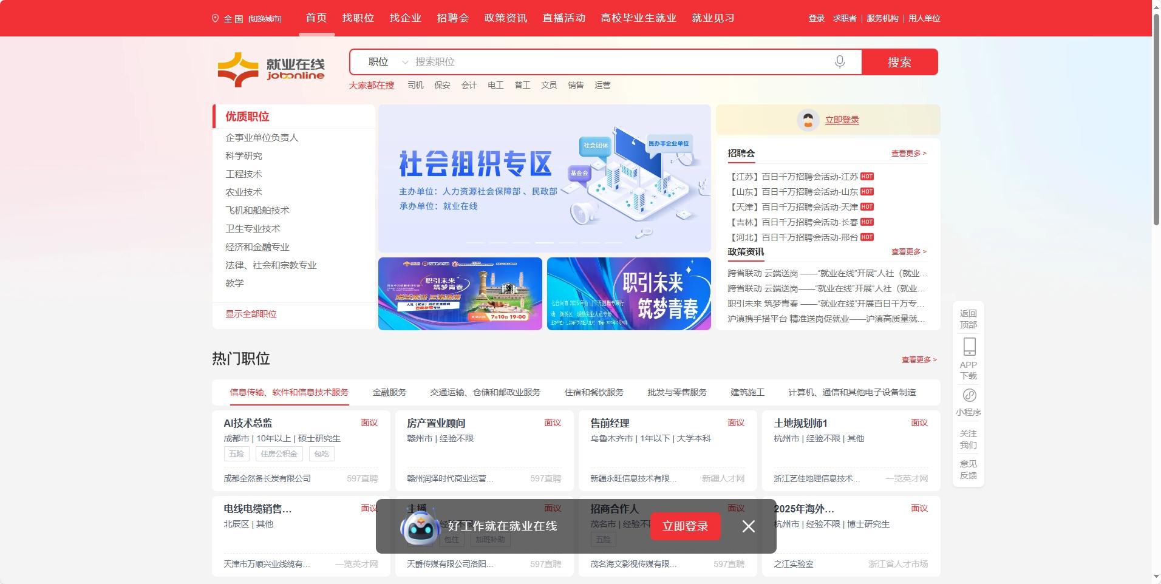Open job posting AI技术总监
Screen dimensions: 1161x584
pos(250,423)
